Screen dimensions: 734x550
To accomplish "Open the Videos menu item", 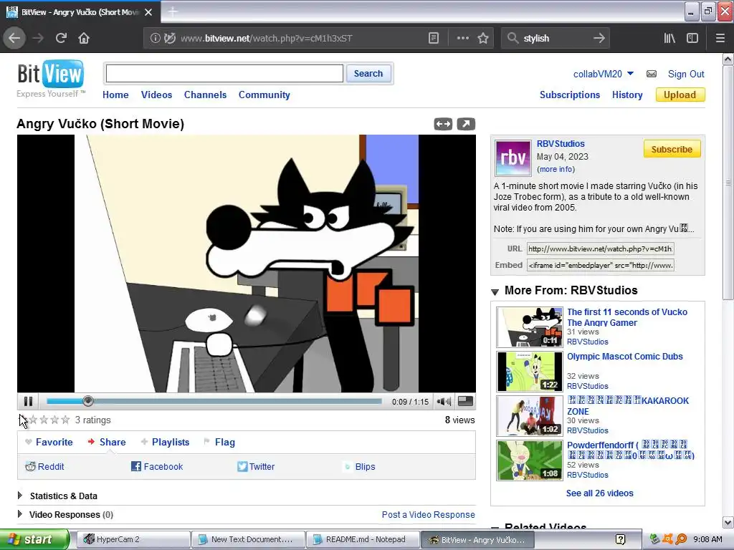I will click(156, 95).
